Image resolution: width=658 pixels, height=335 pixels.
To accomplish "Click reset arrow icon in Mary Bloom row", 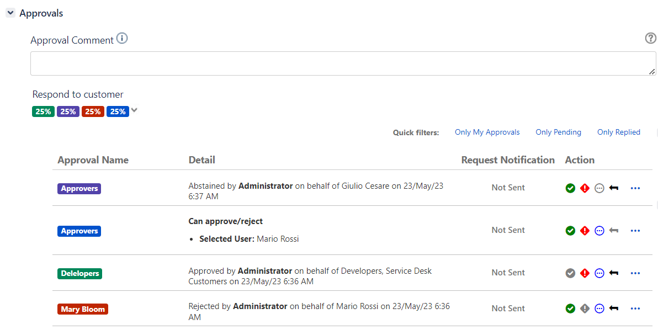I will tap(613, 309).
